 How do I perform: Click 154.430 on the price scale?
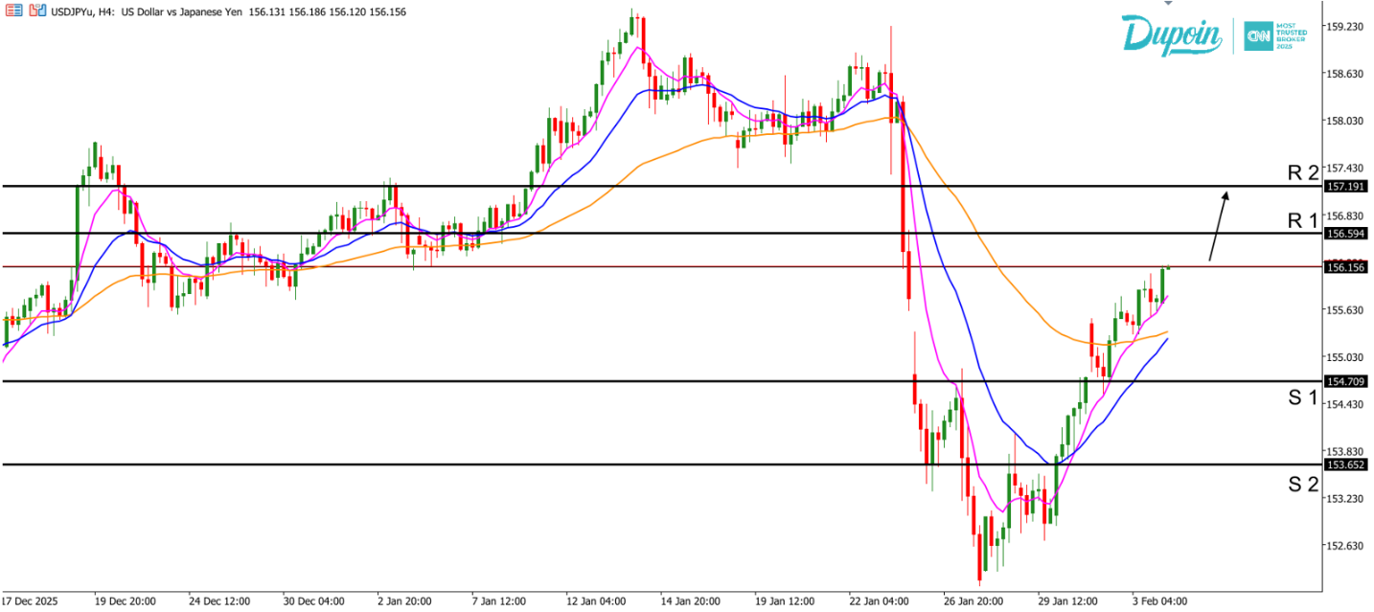pos(1344,404)
